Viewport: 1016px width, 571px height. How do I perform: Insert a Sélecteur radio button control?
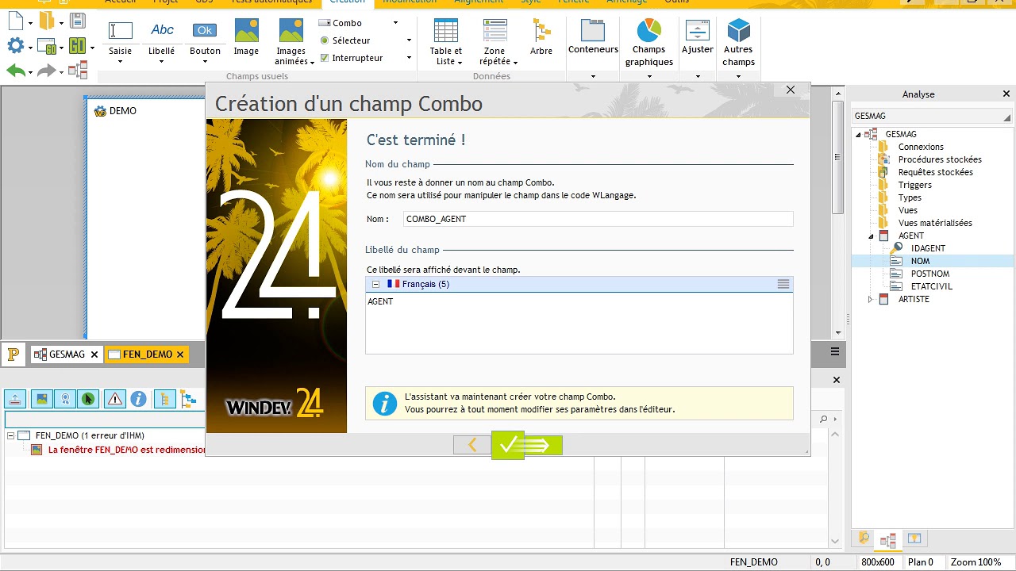[346, 40]
